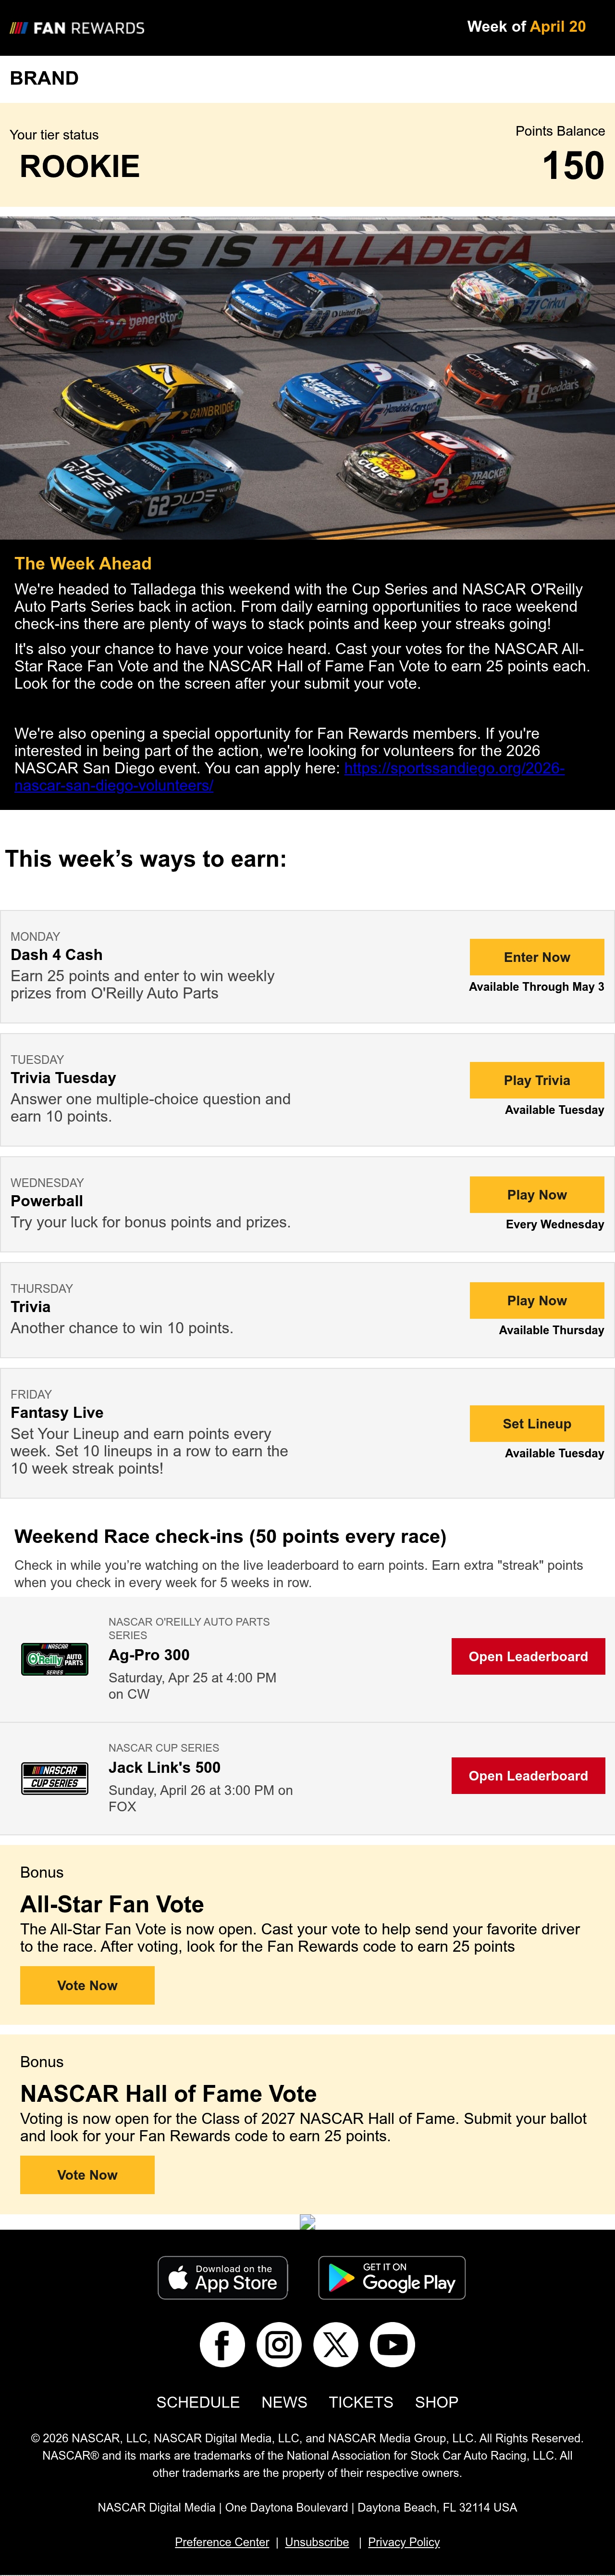Open the Facebook social icon
The width and height of the screenshot is (615, 2576).
pos(221,2344)
